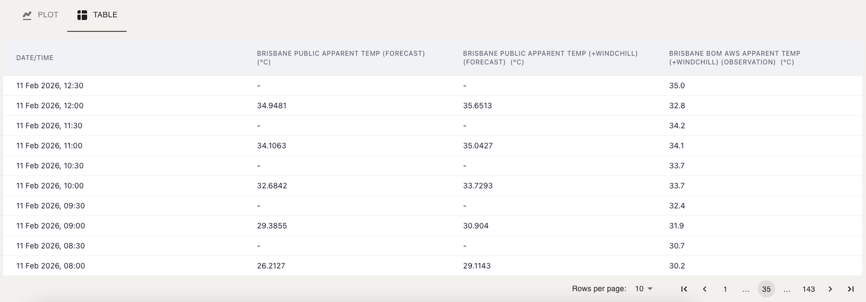Go to the next page arrow

point(830,289)
